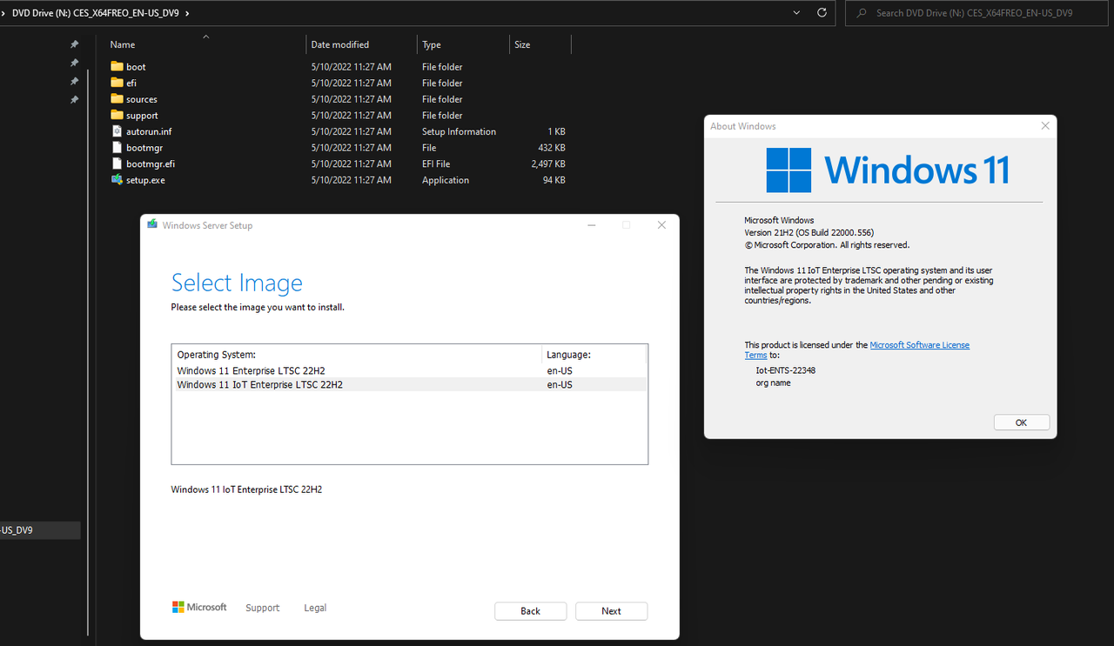
Task: Select Windows 11 IoT Enterprise LTSC 22H2 image
Action: pos(409,384)
